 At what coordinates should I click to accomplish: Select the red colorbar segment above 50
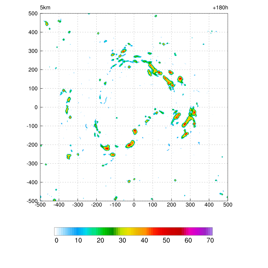click(165, 231)
